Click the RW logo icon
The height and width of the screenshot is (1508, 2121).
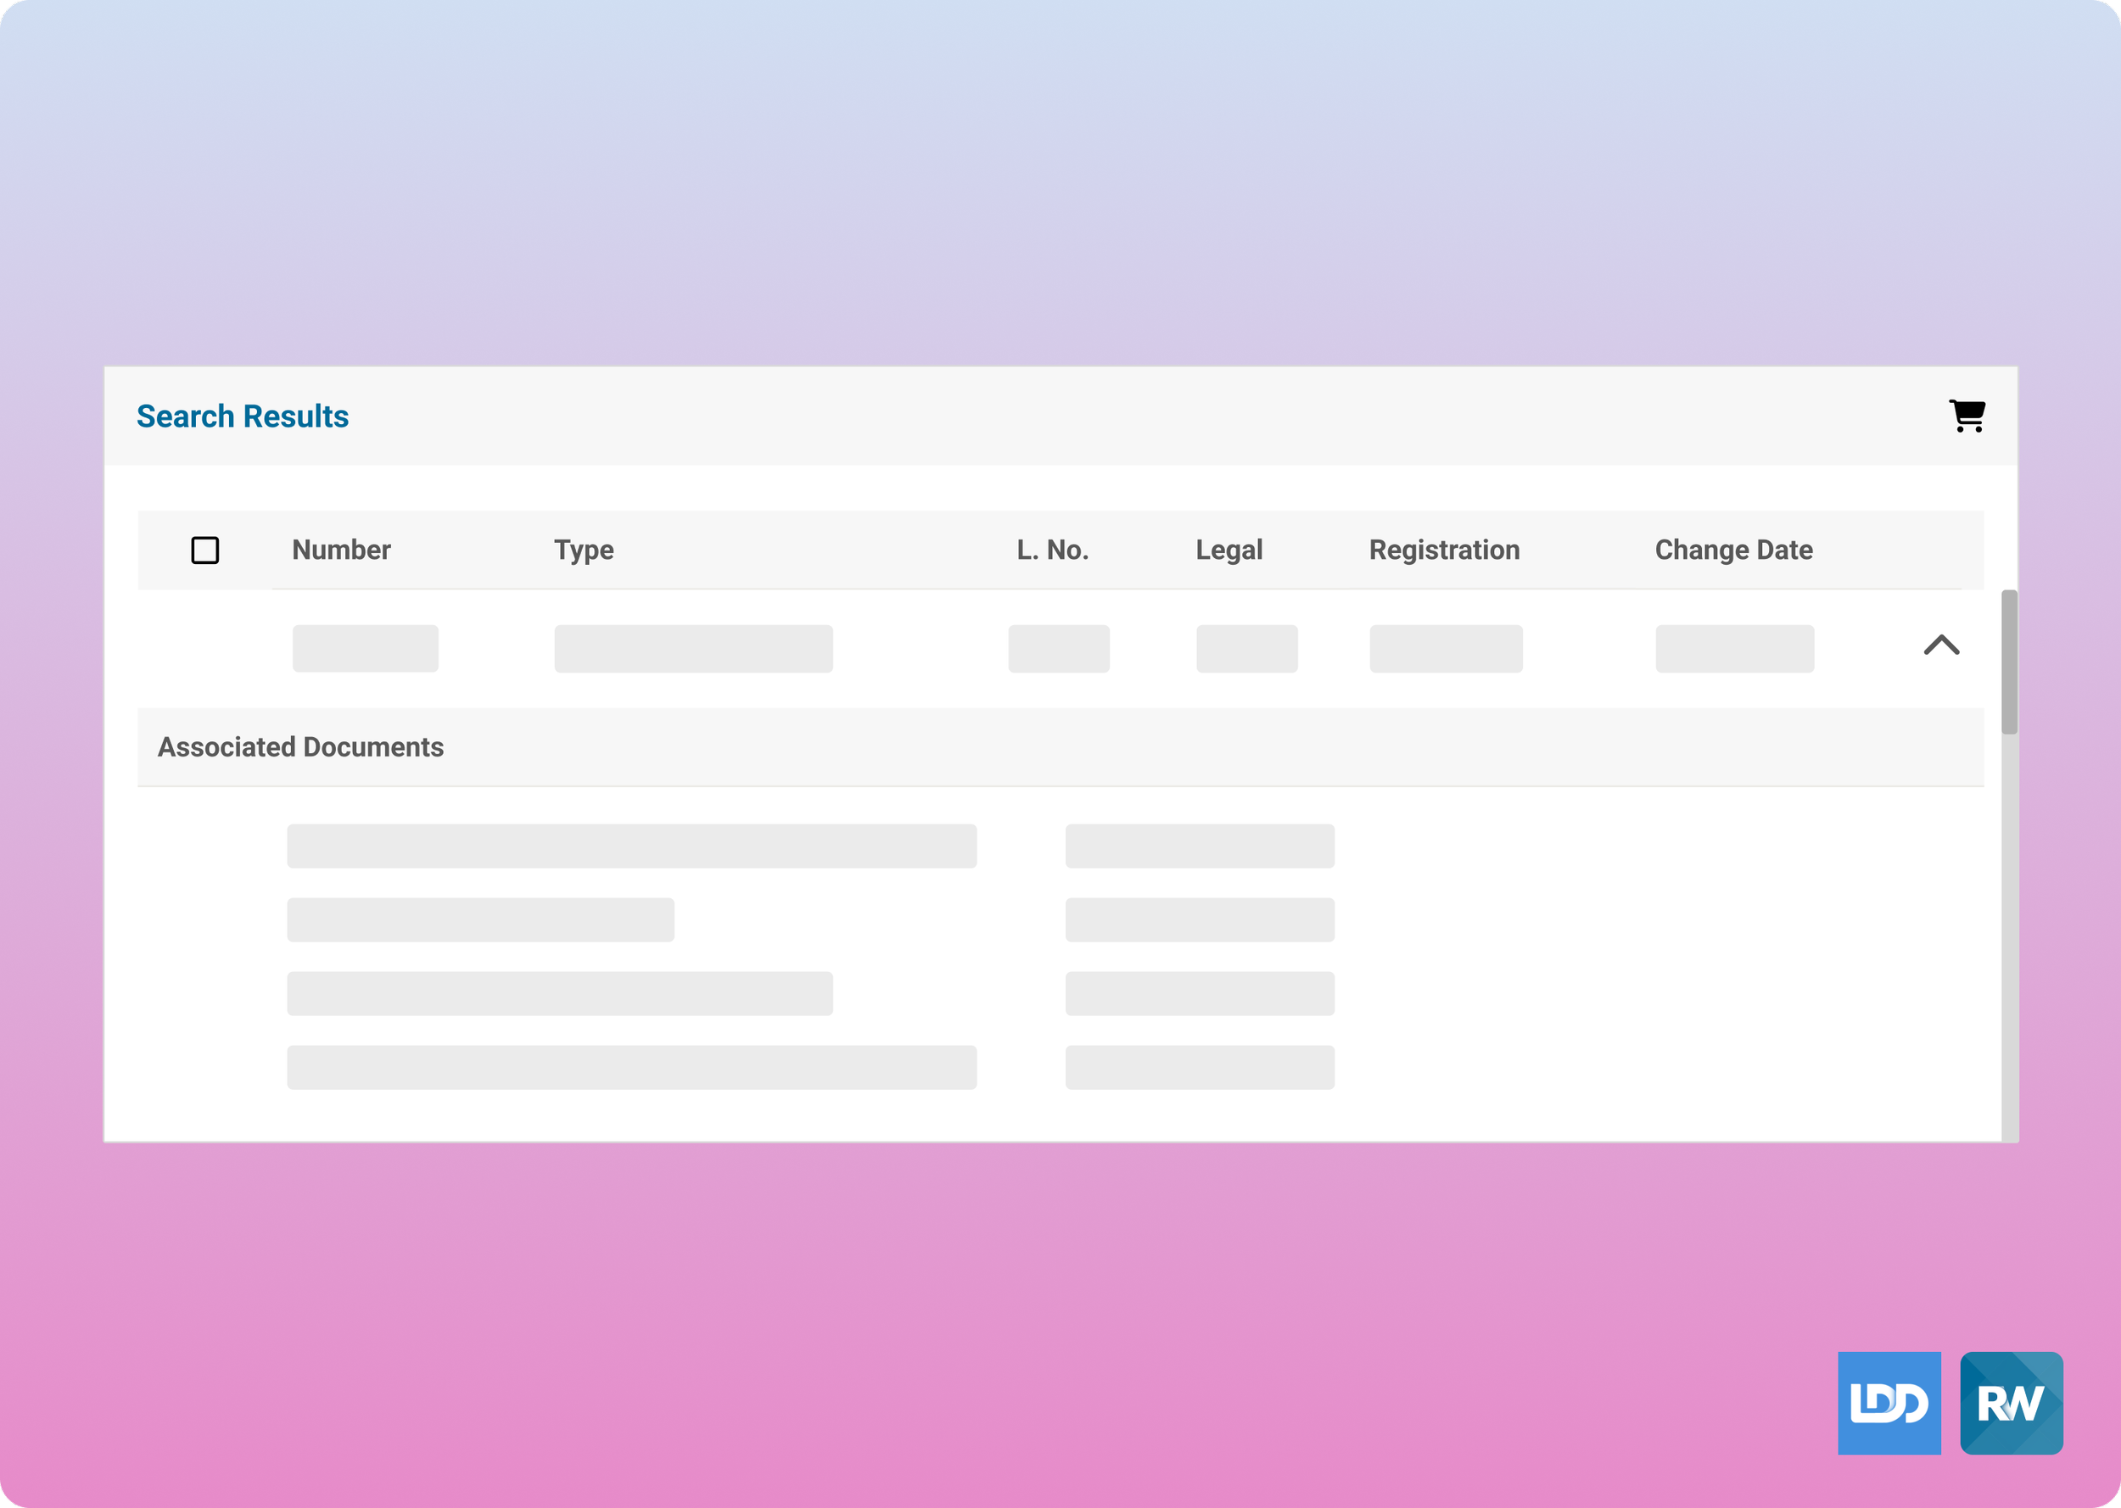tap(2011, 1402)
